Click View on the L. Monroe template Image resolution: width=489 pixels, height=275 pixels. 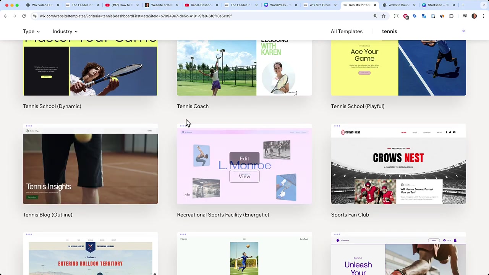(244, 176)
